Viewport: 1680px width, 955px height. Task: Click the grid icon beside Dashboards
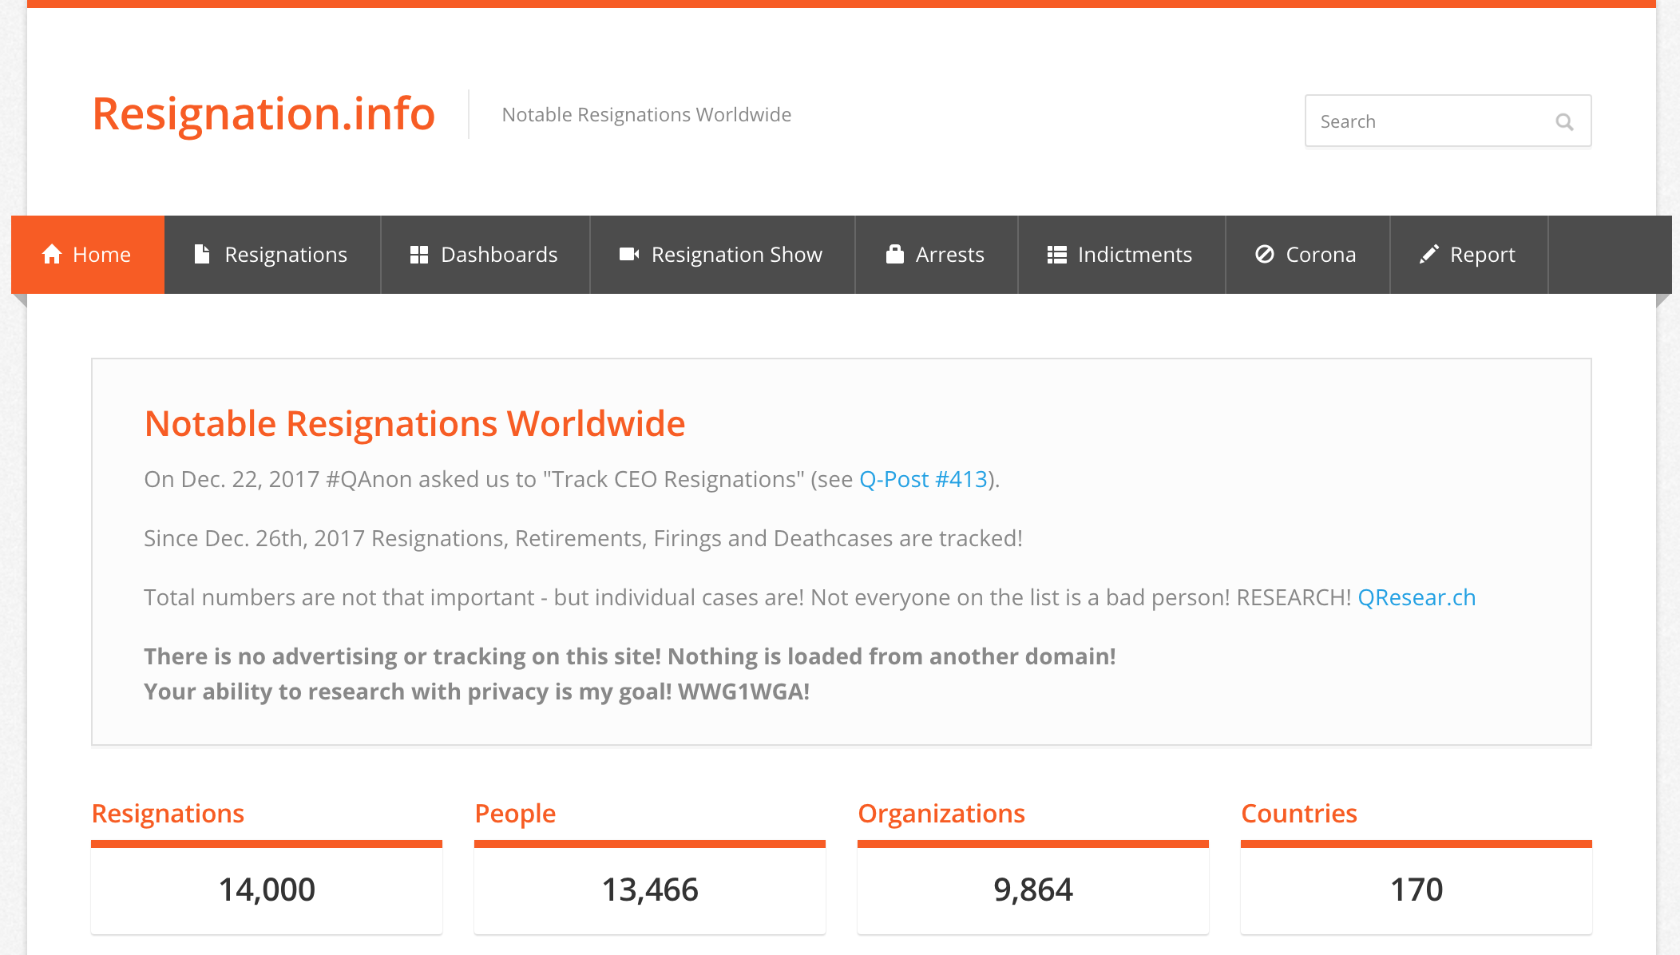tap(419, 255)
